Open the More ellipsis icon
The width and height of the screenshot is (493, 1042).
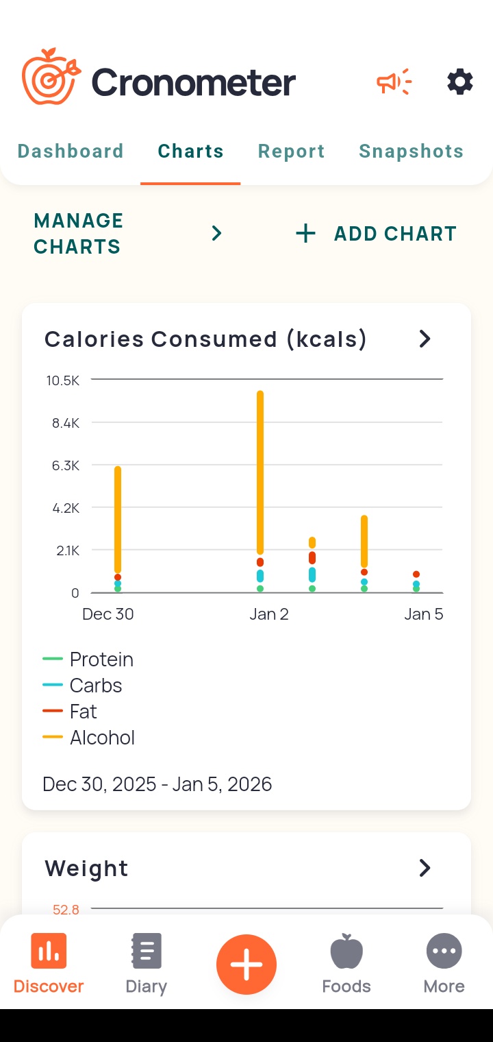[444, 952]
